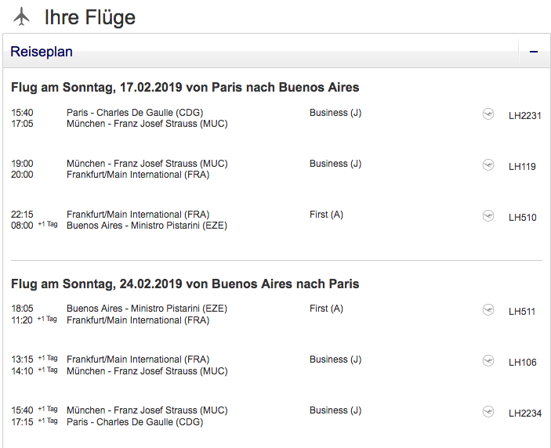
Task: Click the +1 Tag marker beside 08:00
Action: 47,224
